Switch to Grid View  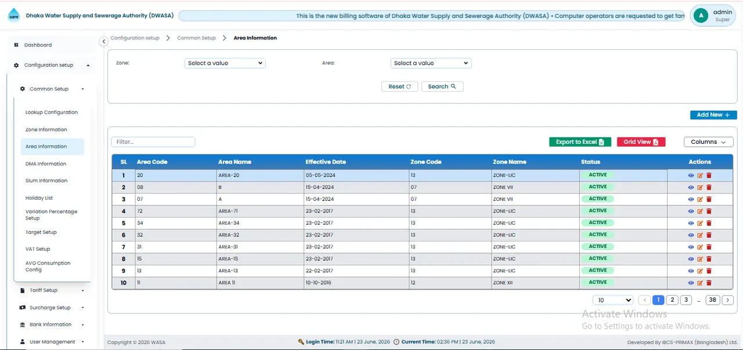click(641, 142)
